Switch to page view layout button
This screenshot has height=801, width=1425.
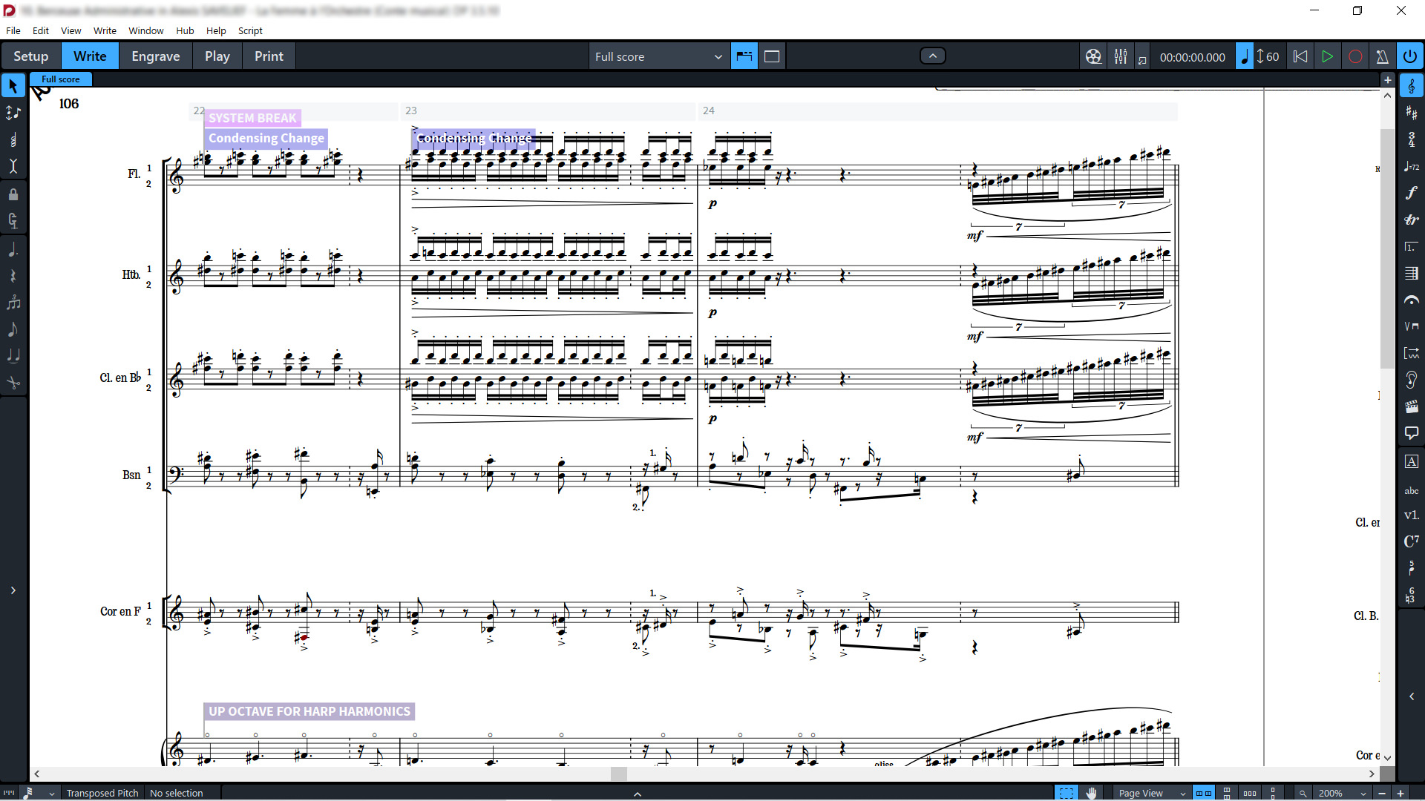(772, 56)
